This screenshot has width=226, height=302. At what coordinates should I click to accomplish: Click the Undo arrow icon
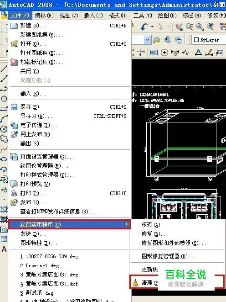click(x=144, y=27)
